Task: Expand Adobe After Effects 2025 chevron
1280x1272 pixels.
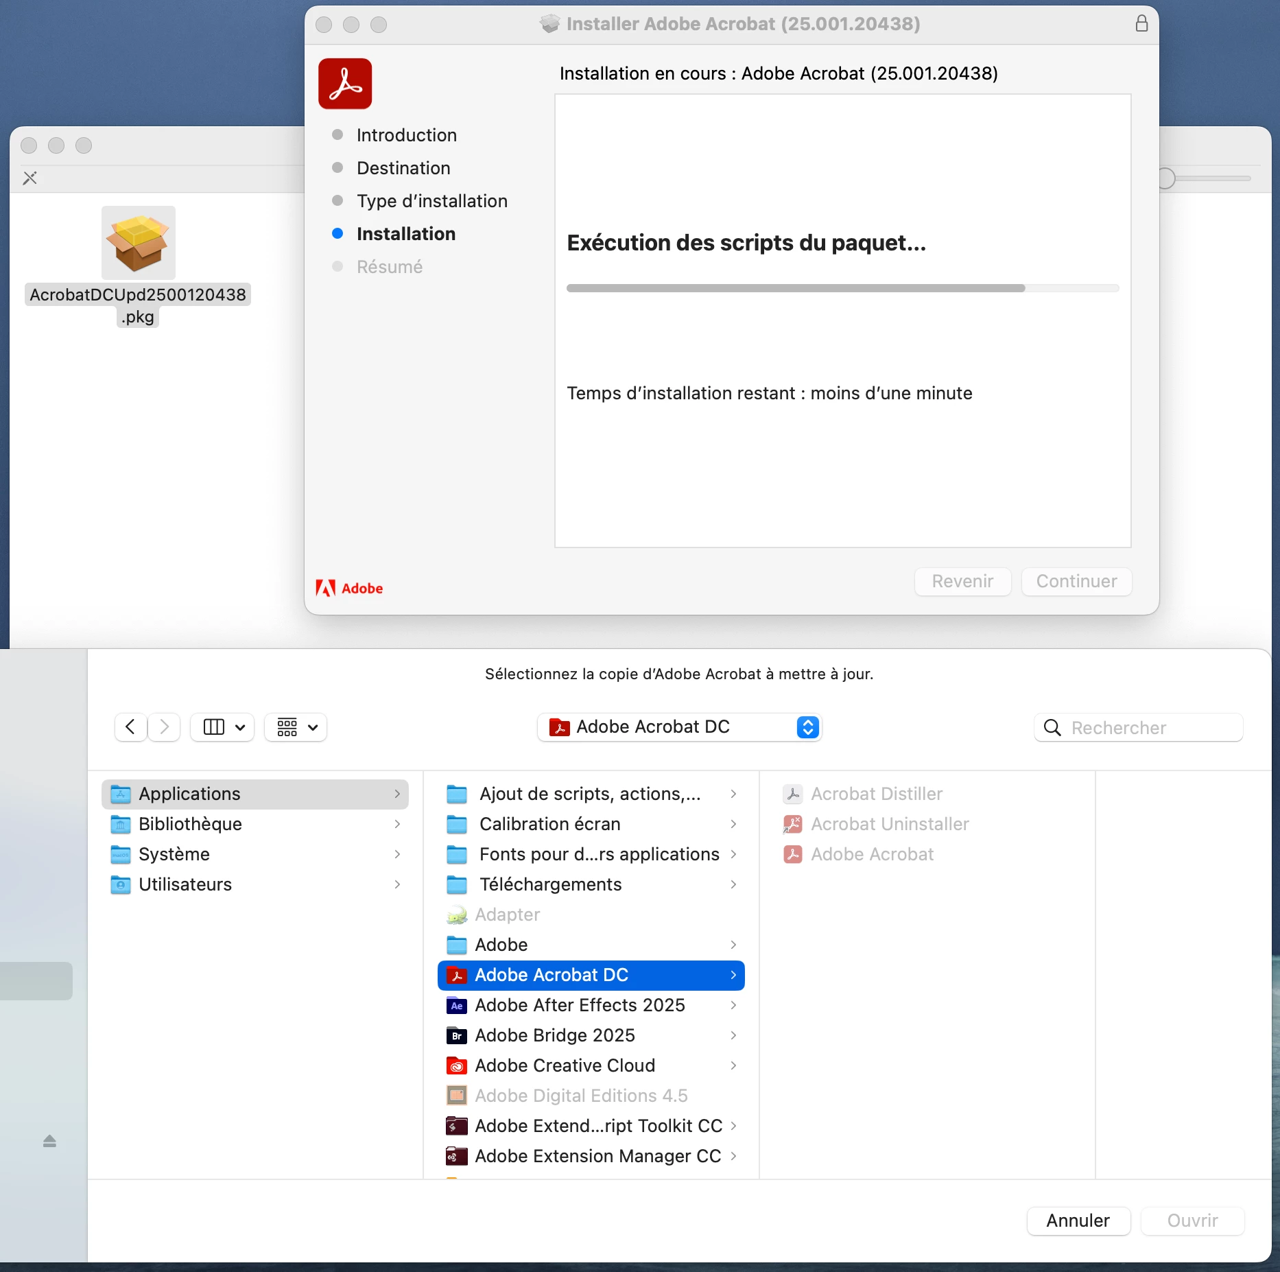Action: pos(733,1005)
